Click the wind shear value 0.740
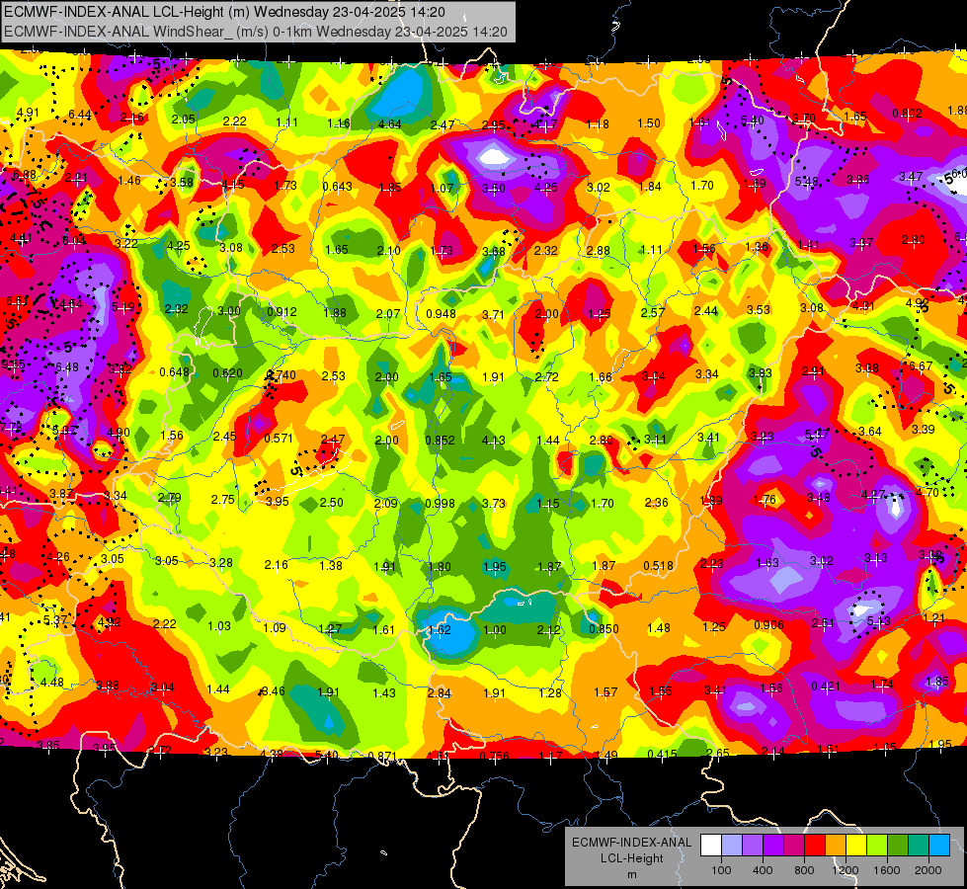Viewport: 967px width, 889px height. pos(282,375)
